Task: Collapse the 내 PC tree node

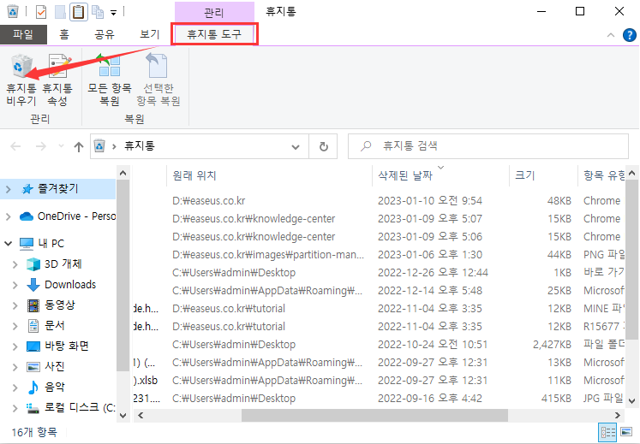Action: pyautogui.click(x=9, y=244)
